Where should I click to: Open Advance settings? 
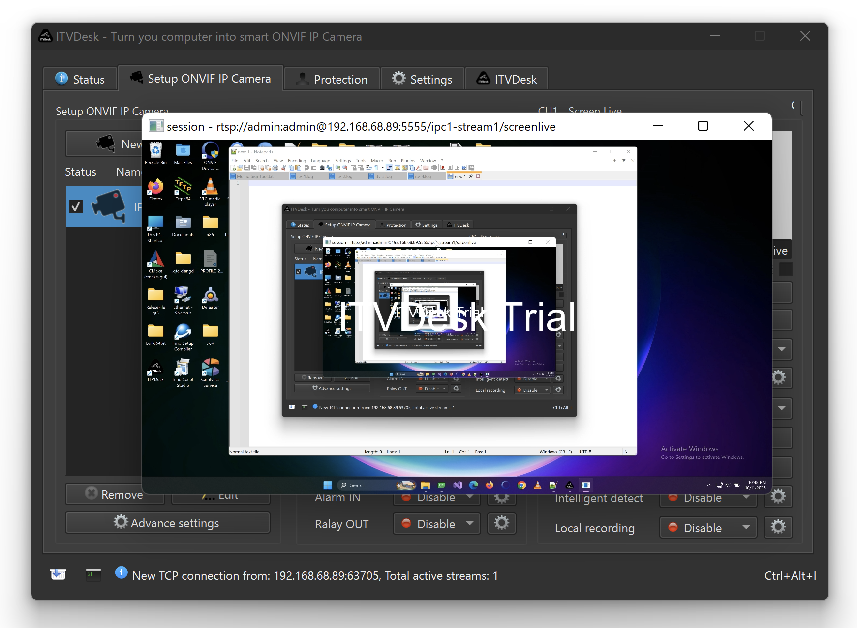[167, 522]
